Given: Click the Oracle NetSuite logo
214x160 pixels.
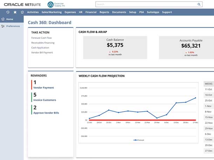Looking at the screenshot, I should tap(23, 5).
